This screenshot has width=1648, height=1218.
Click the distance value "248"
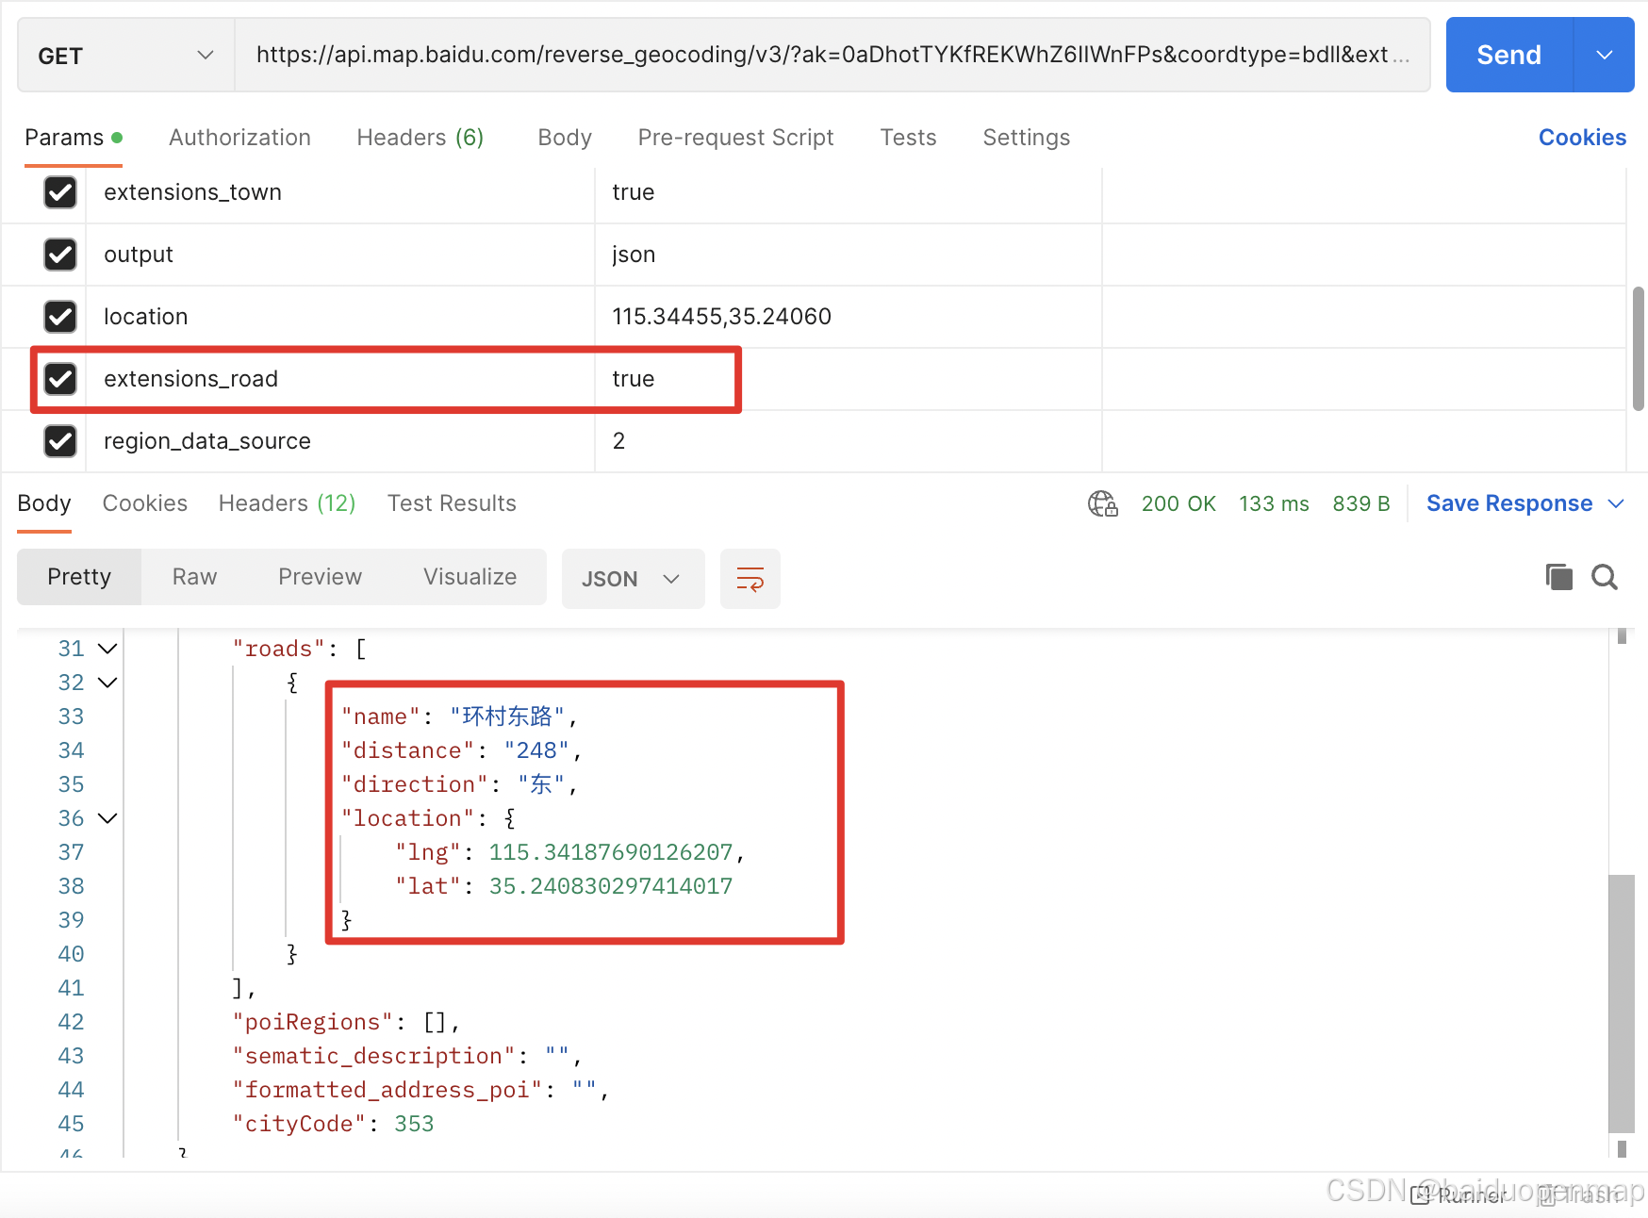click(536, 750)
